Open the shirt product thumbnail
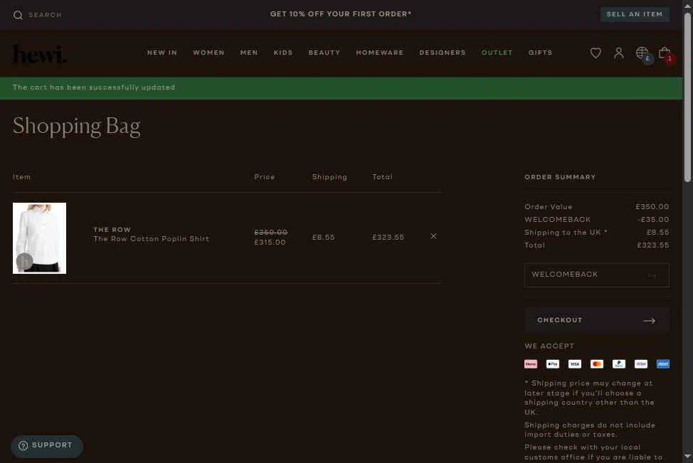 (x=39, y=238)
